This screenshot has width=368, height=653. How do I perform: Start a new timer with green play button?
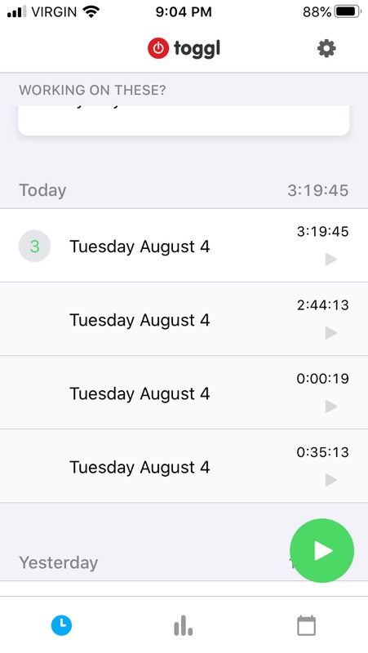tap(321, 550)
